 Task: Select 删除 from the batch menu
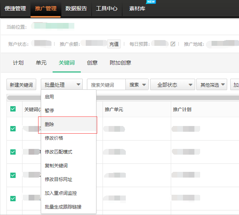[x=50, y=124]
